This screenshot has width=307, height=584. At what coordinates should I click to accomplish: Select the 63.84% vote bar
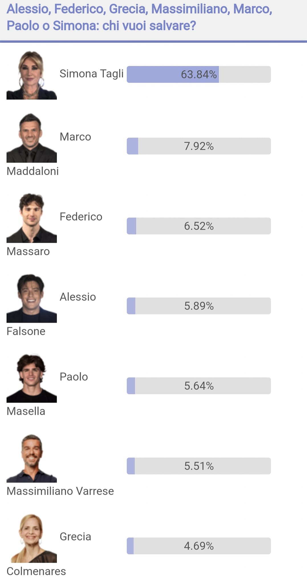tap(199, 74)
